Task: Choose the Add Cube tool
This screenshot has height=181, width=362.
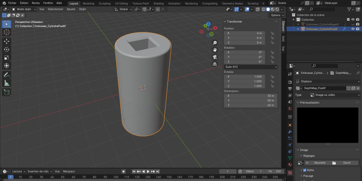Action: click(7, 92)
